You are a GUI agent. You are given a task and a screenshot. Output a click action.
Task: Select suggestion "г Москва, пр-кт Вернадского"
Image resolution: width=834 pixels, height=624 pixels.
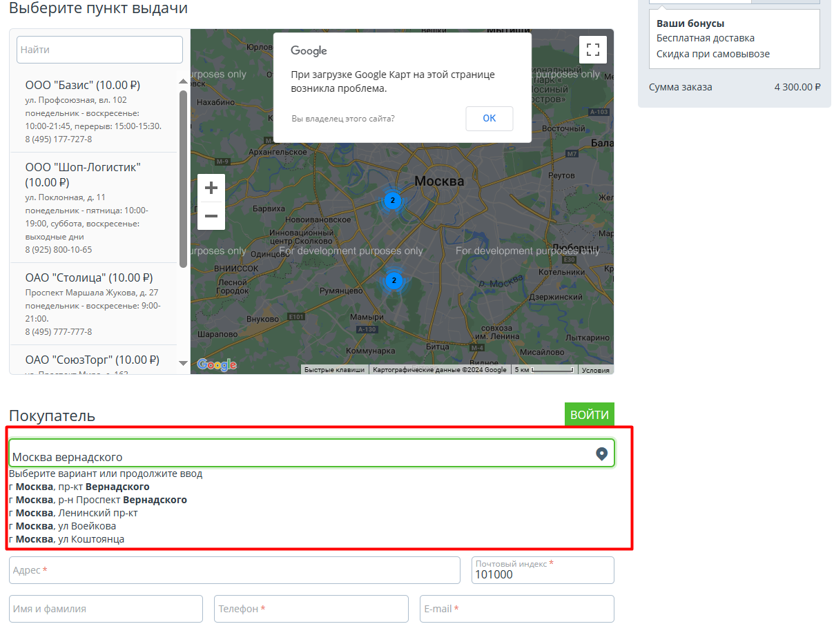click(79, 487)
